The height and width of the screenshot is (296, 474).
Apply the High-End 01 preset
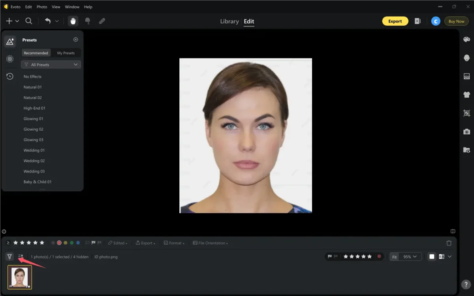point(34,108)
